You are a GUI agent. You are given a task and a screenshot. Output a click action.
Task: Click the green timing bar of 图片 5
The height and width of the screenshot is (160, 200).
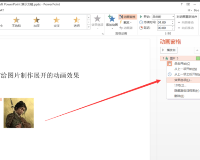point(198,58)
